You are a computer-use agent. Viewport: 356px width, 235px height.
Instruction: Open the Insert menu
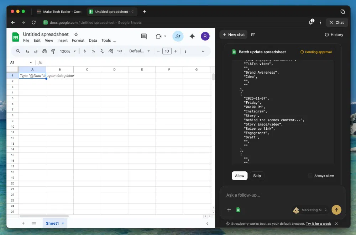(62, 41)
